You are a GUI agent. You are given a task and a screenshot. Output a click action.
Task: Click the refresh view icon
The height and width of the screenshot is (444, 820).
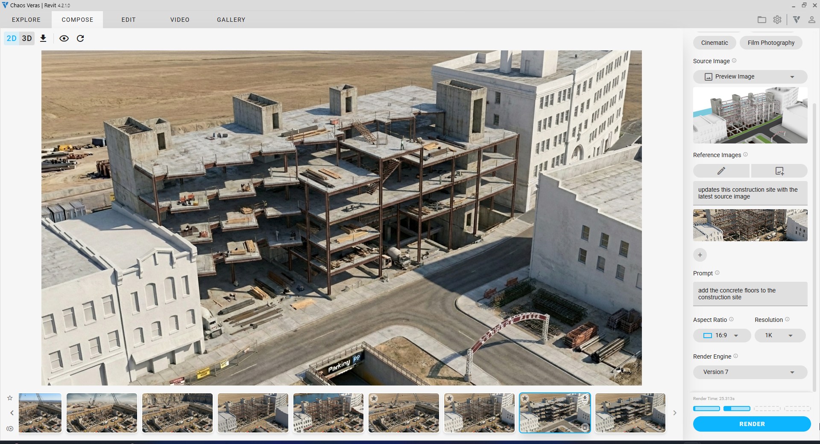pyautogui.click(x=80, y=38)
